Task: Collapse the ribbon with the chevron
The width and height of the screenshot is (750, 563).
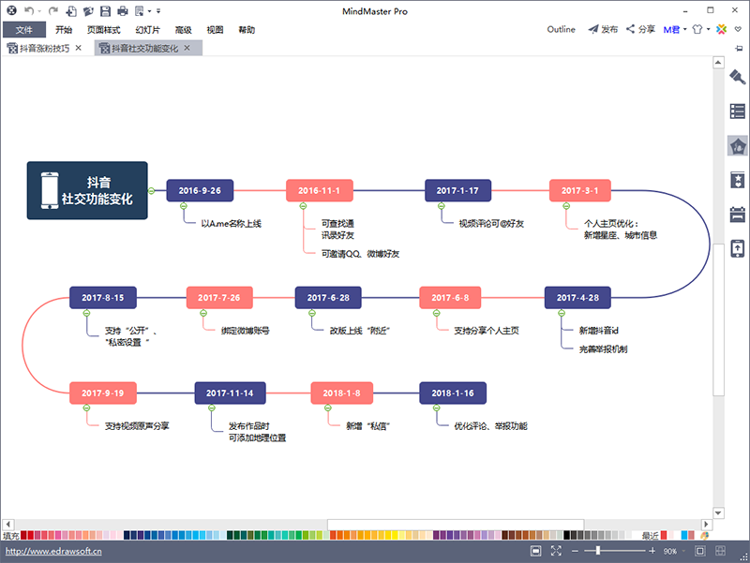Action: pos(738,29)
